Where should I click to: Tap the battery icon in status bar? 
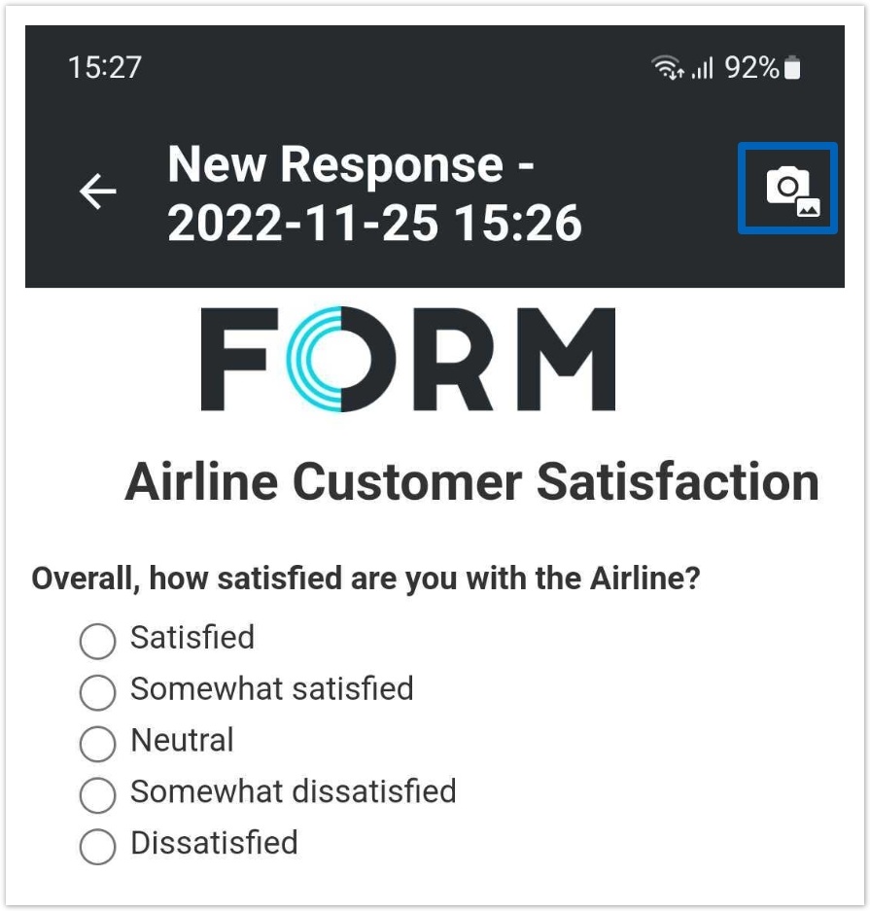(x=792, y=68)
